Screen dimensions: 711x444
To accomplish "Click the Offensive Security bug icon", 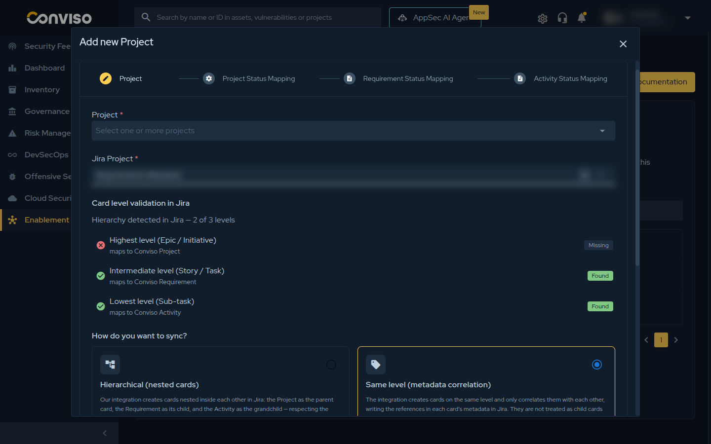I will [x=12, y=177].
